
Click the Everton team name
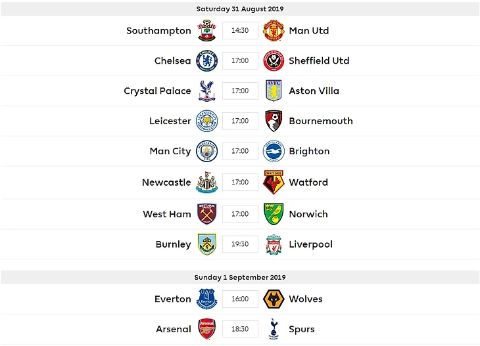point(173,299)
